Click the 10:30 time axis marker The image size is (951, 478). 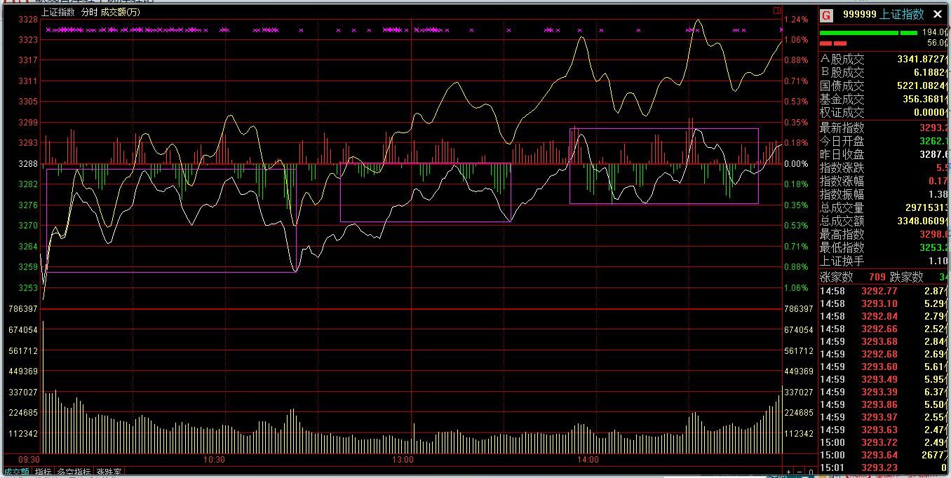pos(214,460)
